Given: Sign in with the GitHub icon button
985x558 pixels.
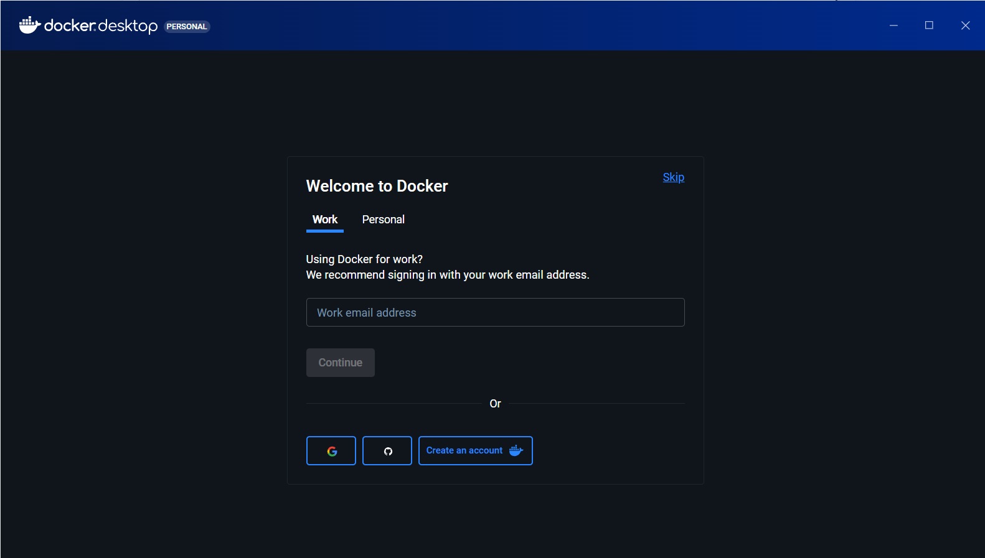Looking at the screenshot, I should click(387, 451).
